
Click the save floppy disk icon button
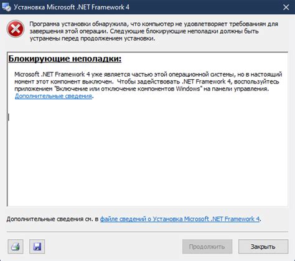(37, 247)
